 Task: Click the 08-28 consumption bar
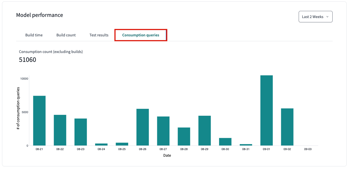pos(184,136)
